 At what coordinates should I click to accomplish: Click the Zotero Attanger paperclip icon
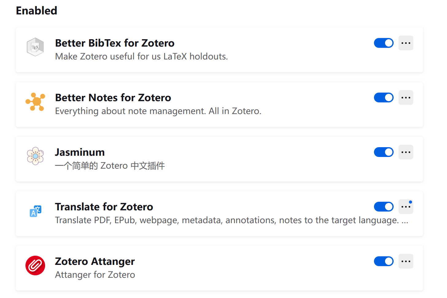coord(35,265)
